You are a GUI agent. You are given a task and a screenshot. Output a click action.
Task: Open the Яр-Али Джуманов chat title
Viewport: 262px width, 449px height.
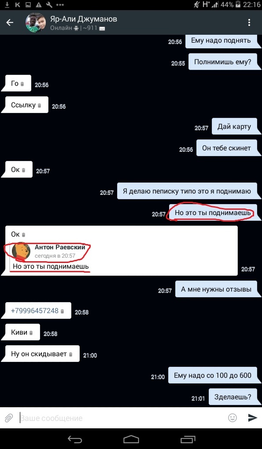[83, 19]
